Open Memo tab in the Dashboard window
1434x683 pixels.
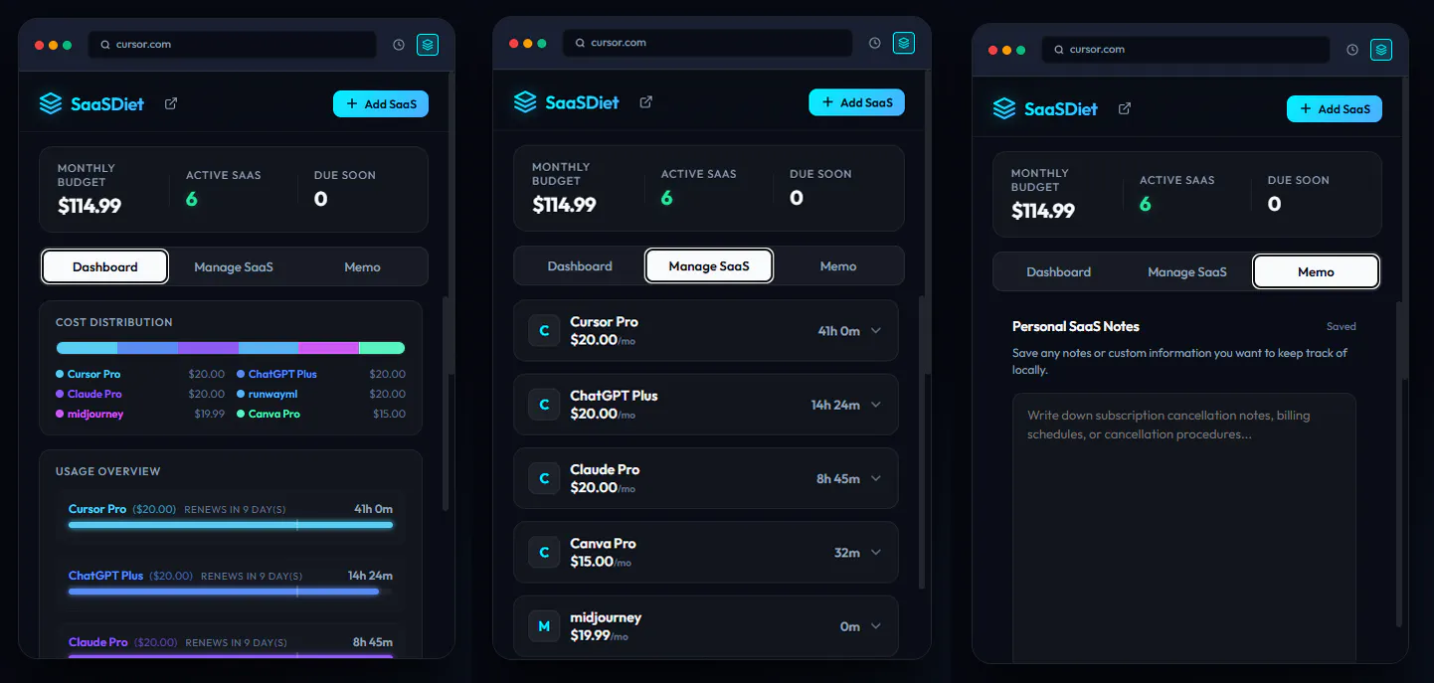coord(362,266)
